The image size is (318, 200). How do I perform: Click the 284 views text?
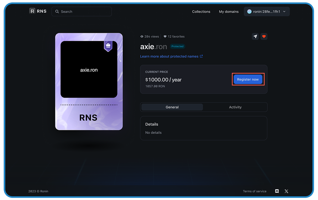(x=152, y=37)
